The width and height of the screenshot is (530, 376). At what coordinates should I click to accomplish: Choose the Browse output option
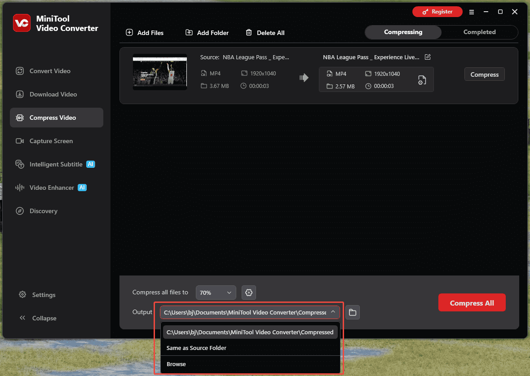click(x=250, y=364)
